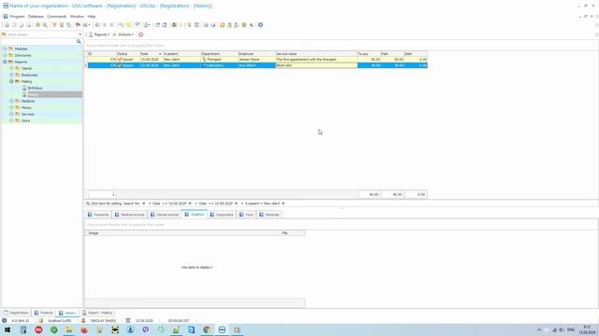Click the Department column header
599x336 pixels.
pos(219,54)
